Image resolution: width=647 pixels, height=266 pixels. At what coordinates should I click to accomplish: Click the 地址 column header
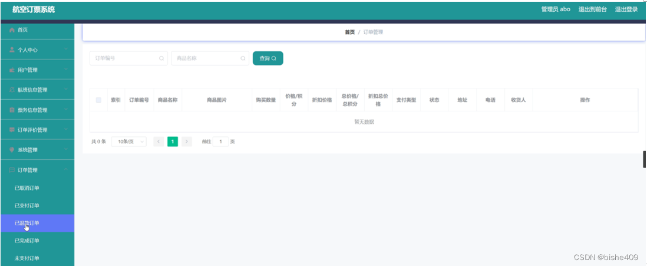(x=462, y=100)
